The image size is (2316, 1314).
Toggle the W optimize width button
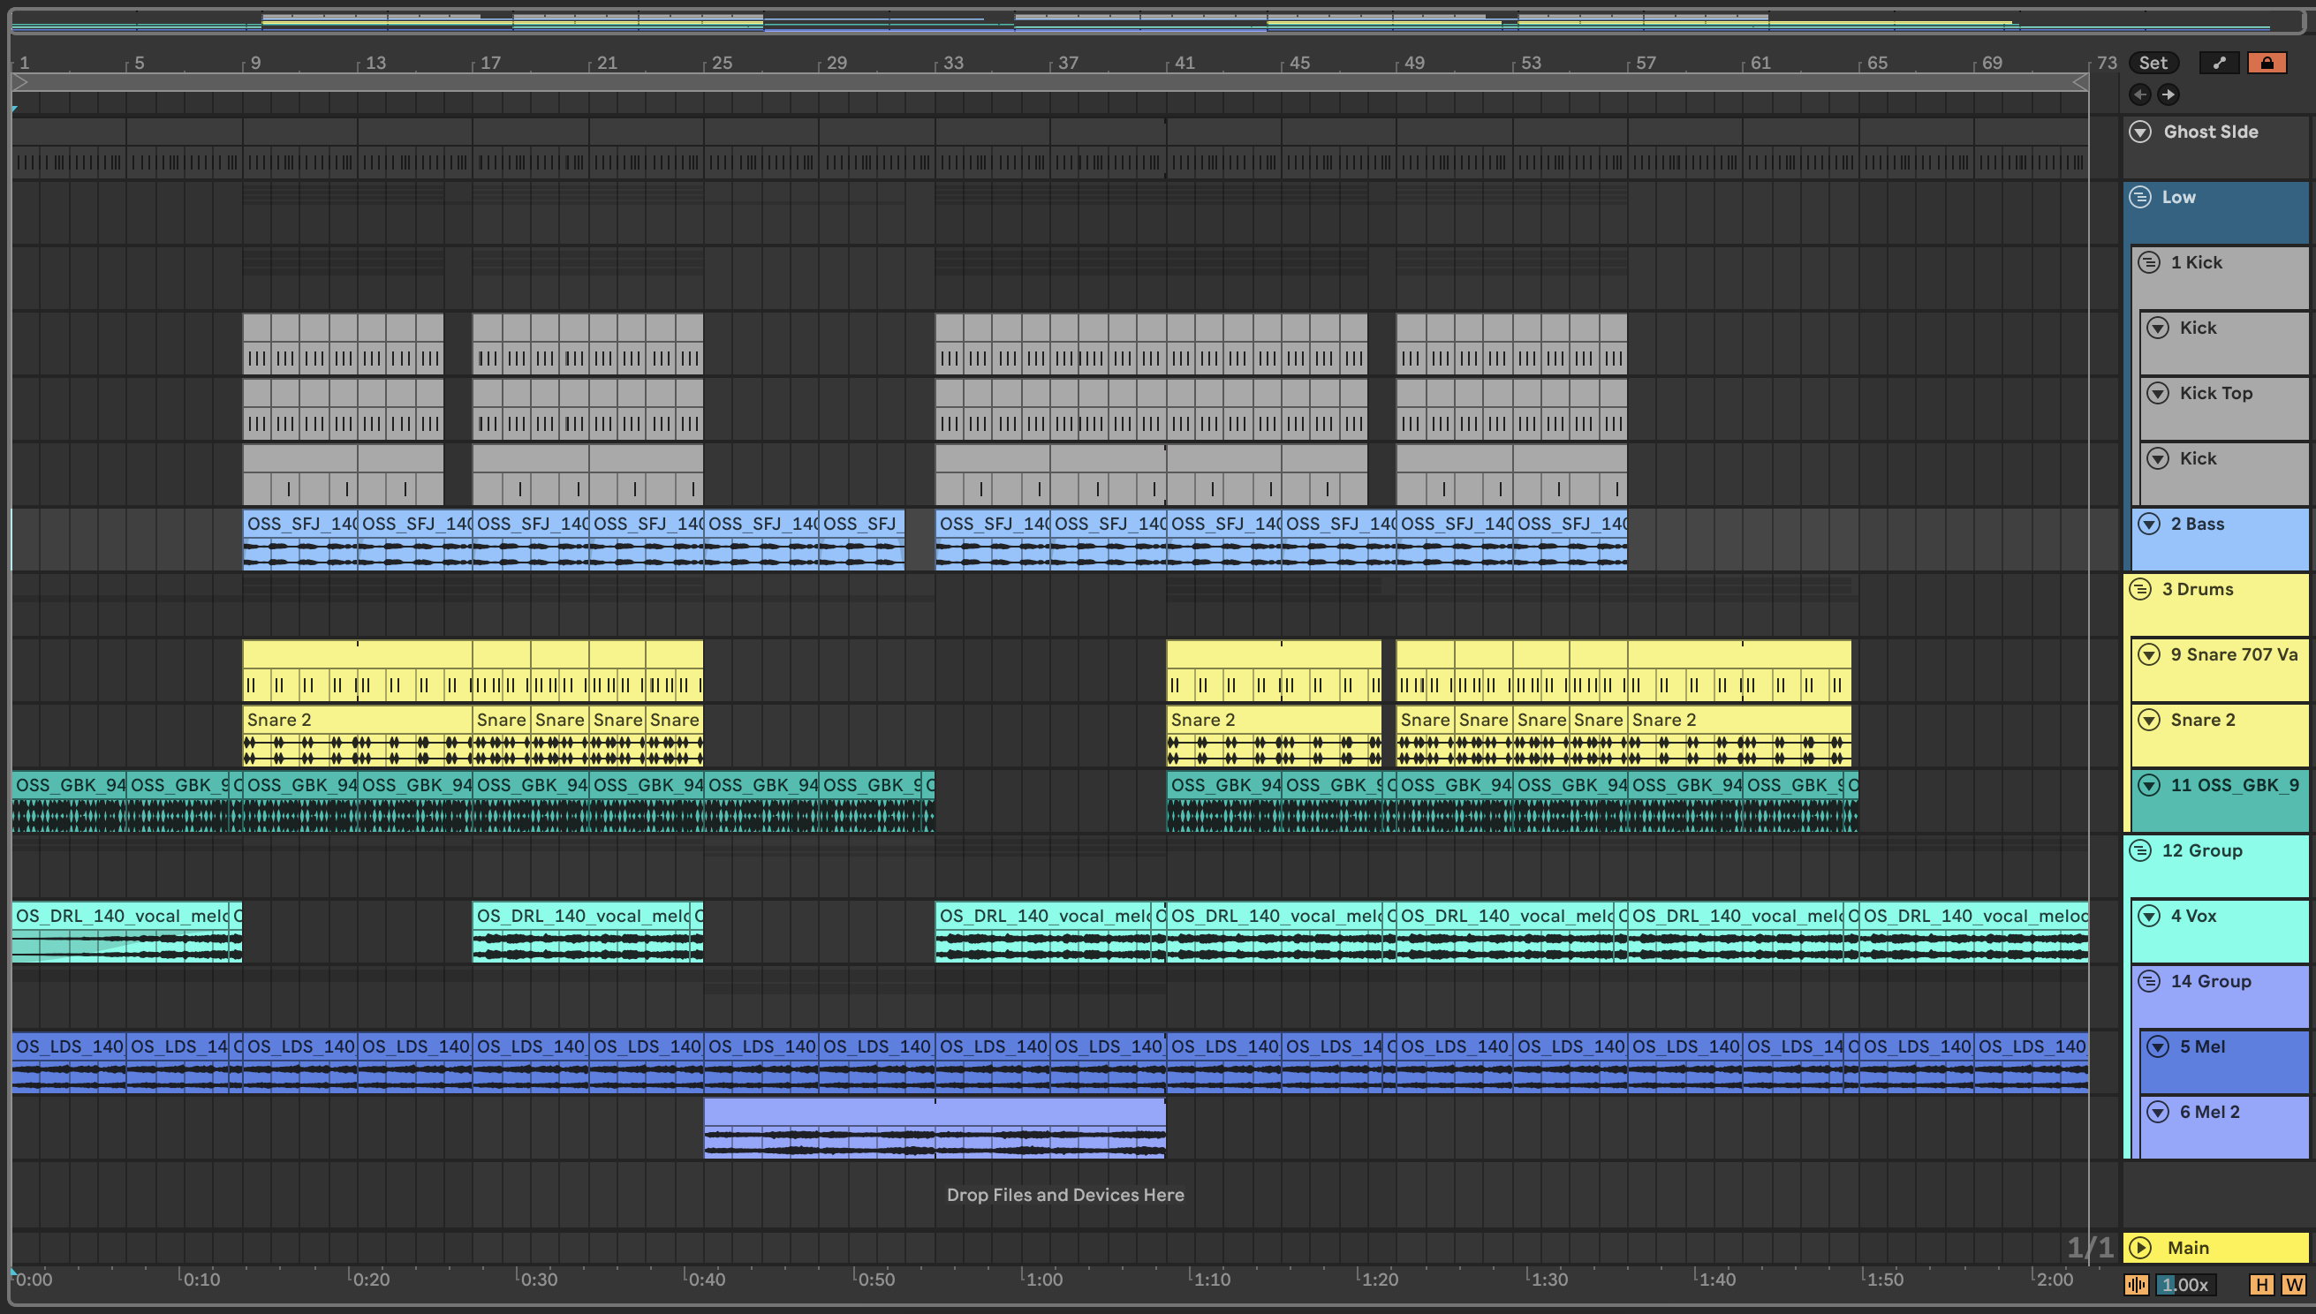pos(2293,1284)
